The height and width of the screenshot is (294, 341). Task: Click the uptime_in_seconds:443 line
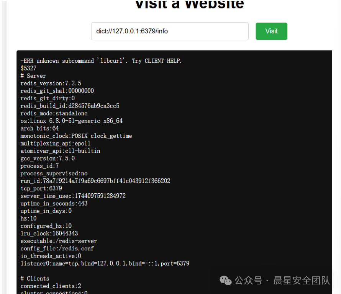54,203
